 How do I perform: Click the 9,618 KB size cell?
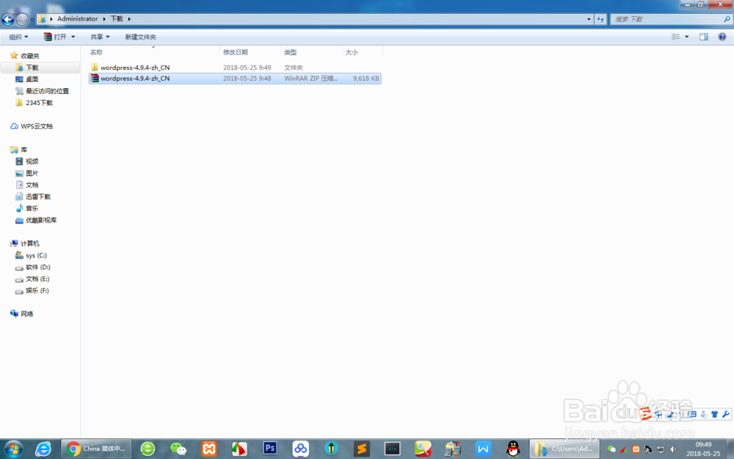366,79
